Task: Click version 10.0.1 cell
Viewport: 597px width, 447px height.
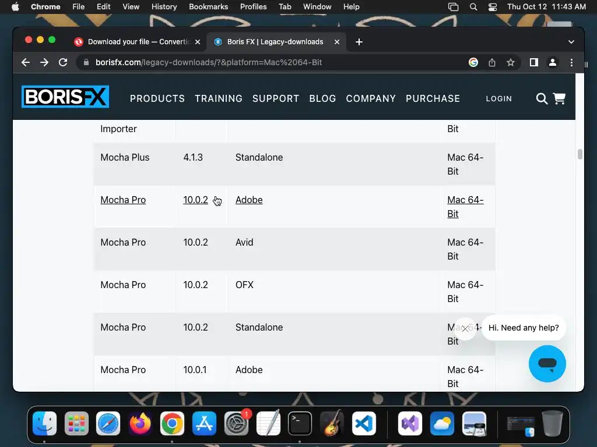Action: click(x=195, y=370)
